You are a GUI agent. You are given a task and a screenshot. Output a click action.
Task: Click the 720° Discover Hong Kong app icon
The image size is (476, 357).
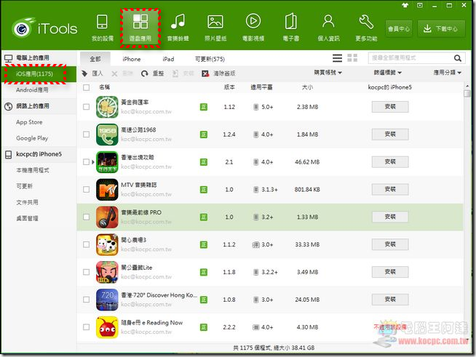point(107,300)
